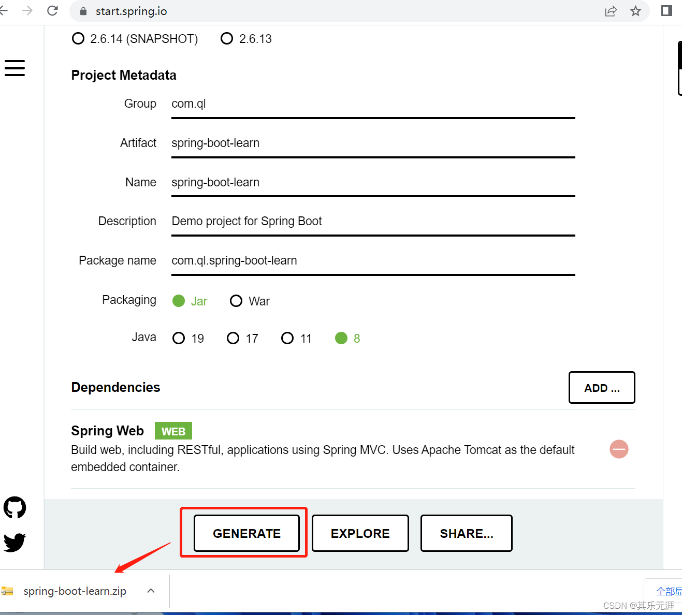View site security lock info
The width and height of the screenshot is (682, 615).
click(83, 11)
